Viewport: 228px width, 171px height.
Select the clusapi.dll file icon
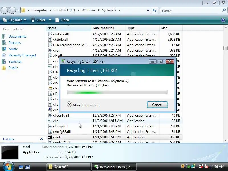pyautogui.click(x=50, y=126)
